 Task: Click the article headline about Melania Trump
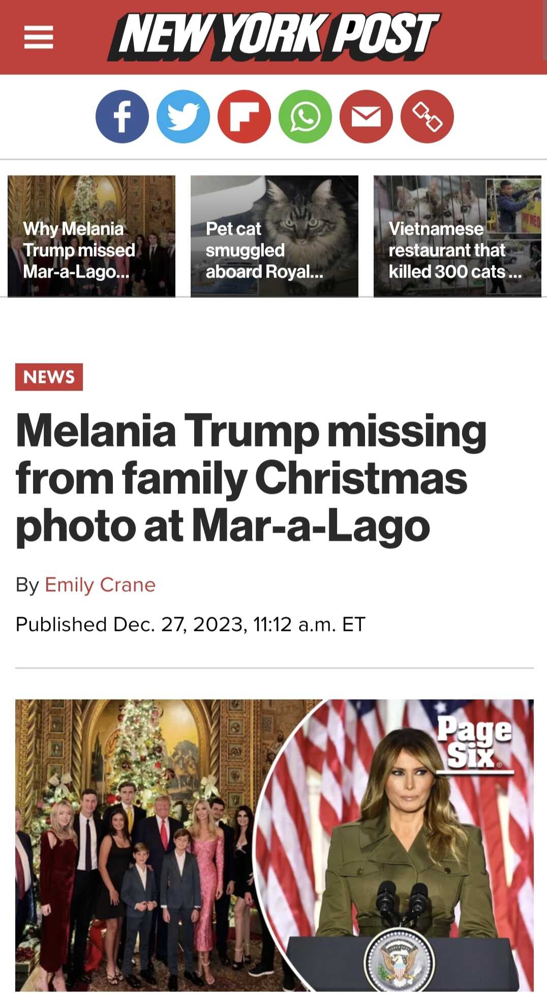(251, 479)
